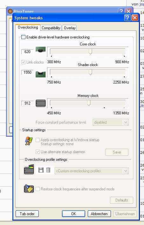Close the RivaTuner background window

click(128, 11)
